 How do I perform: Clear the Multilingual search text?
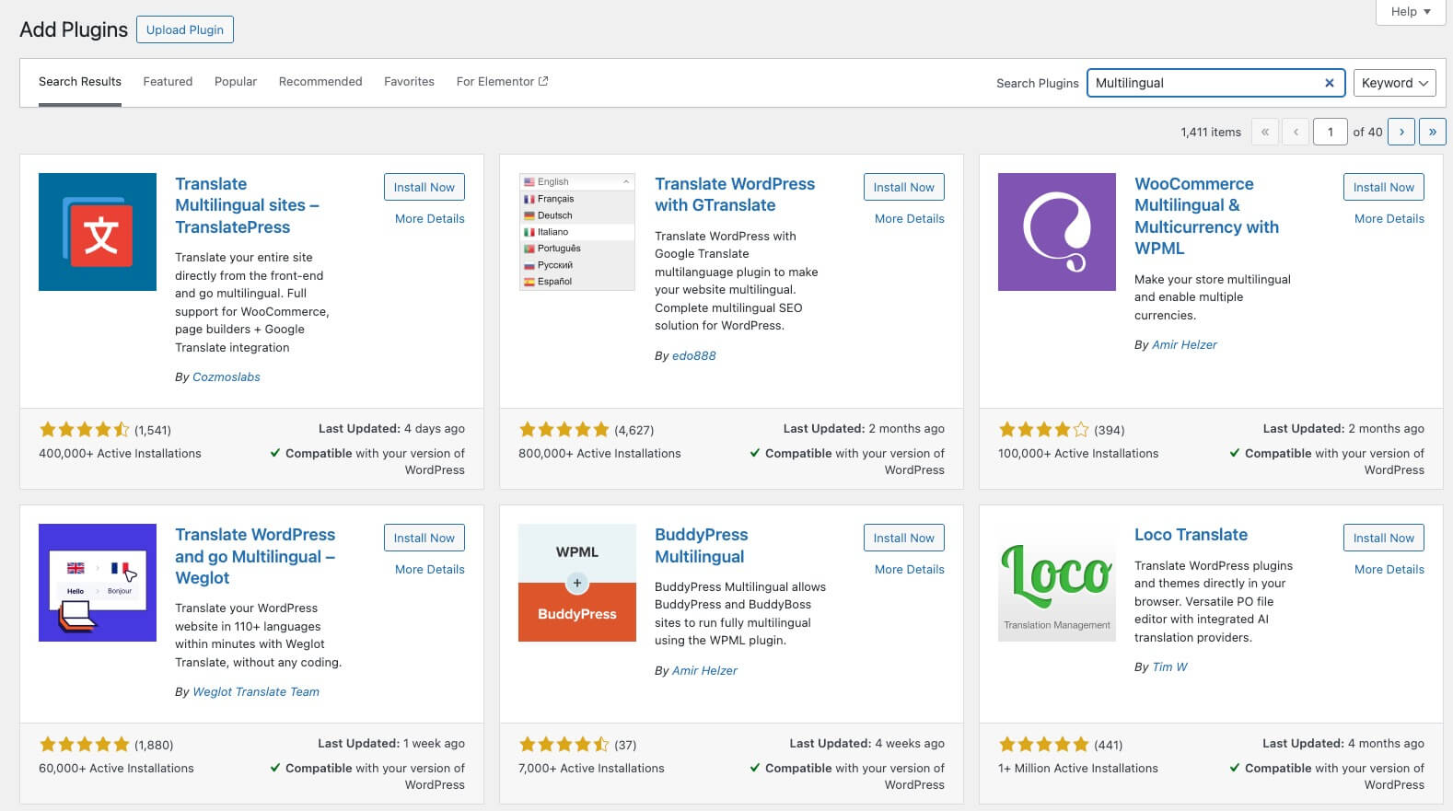point(1329,83)
